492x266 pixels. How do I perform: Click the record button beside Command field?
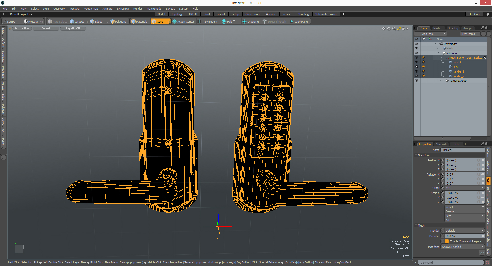click(487, 263)
